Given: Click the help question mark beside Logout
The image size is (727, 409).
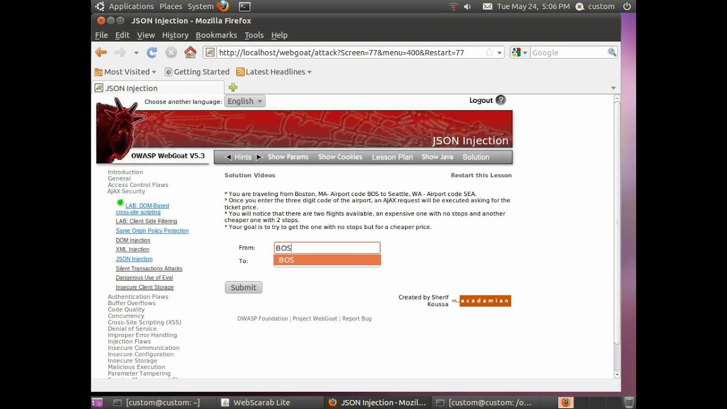Looking at the screenshot, I should pos(500,100).
